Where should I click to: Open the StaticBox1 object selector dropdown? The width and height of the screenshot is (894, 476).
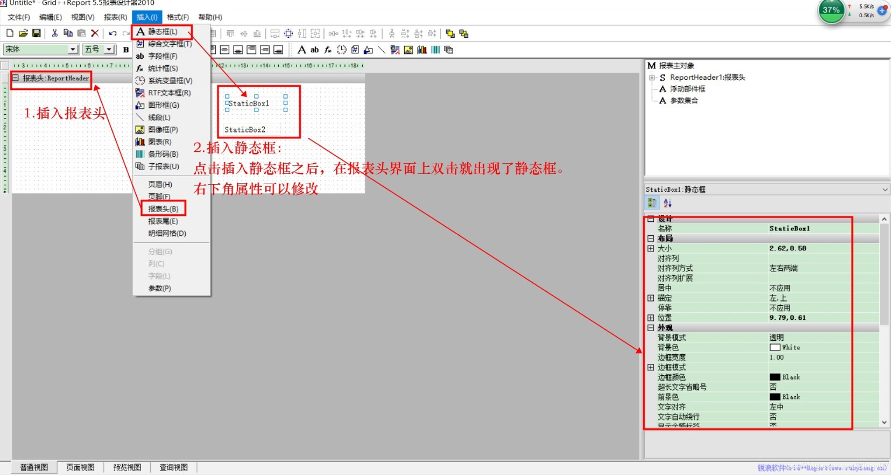885,190
